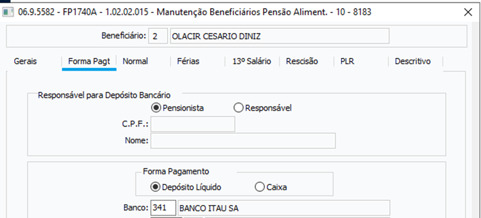Open the Descritivo tab

click(x=413, y=61)
